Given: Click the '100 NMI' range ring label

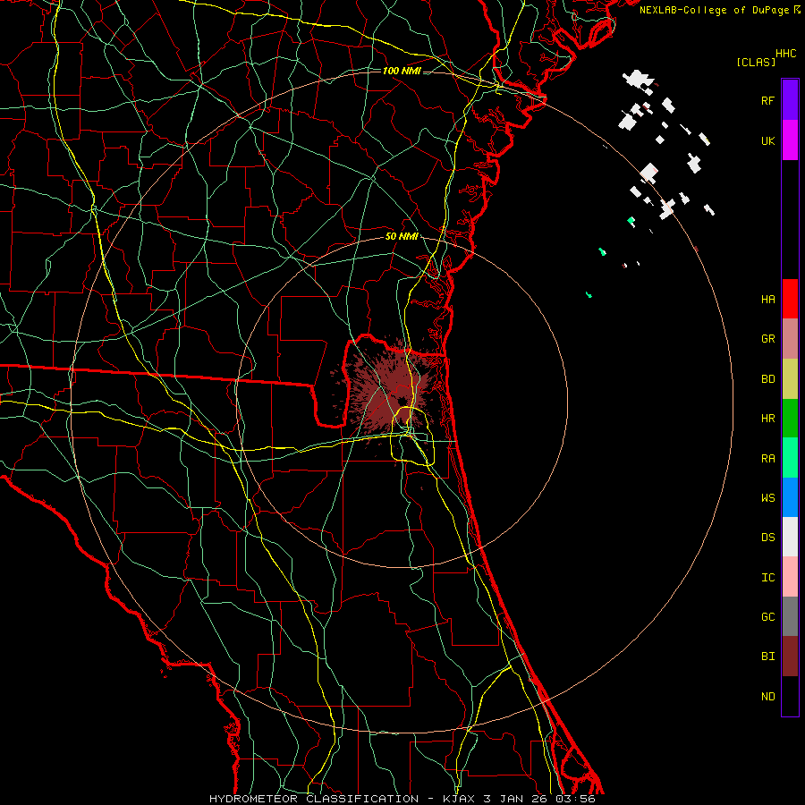Looking at the screenshot, I should pos(402,71).
